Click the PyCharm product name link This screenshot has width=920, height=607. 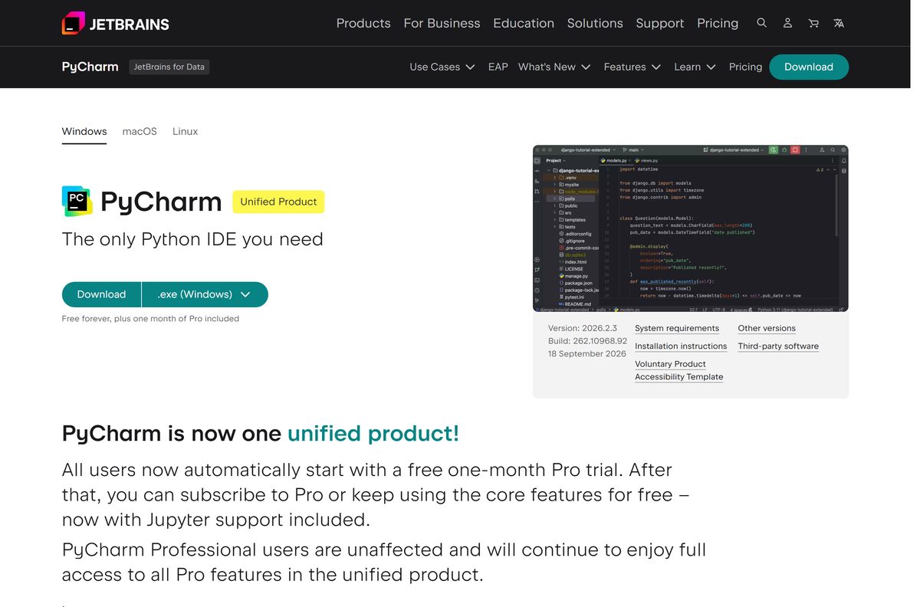click(90, 67)
